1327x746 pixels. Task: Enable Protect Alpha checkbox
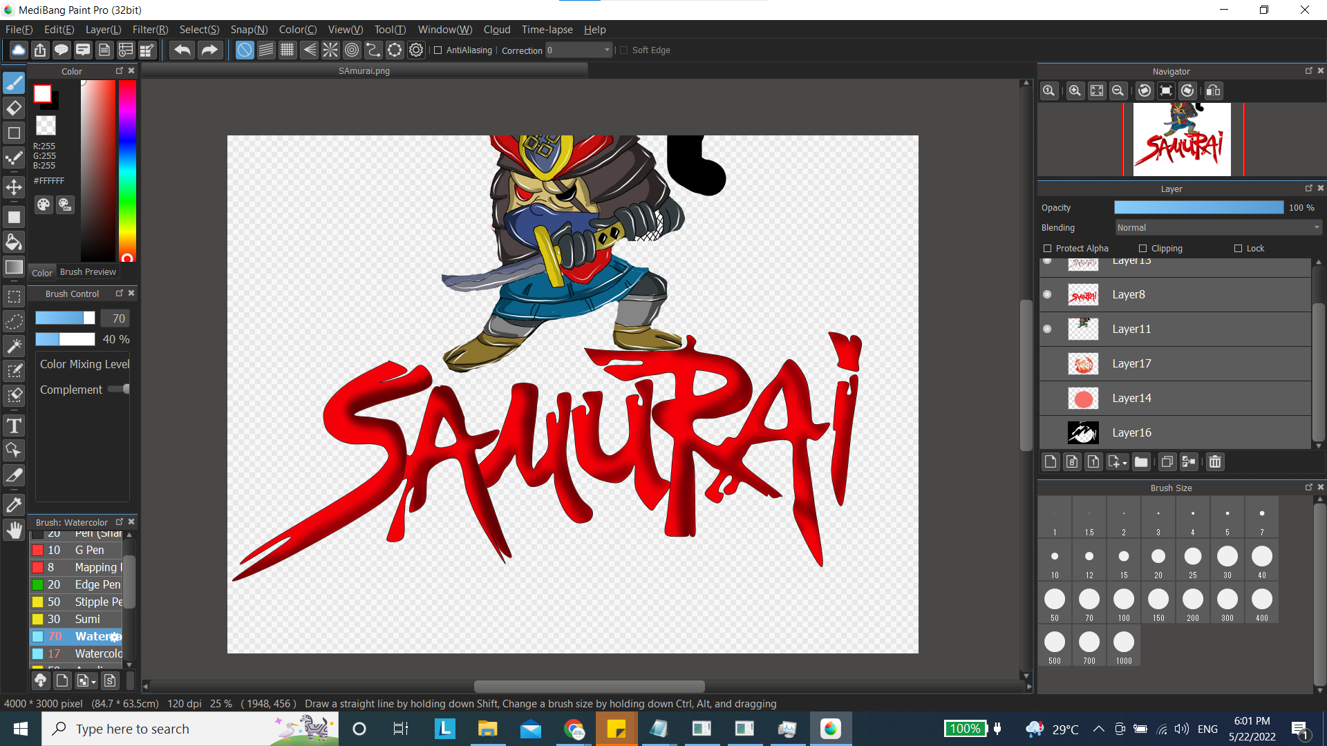1047,248
